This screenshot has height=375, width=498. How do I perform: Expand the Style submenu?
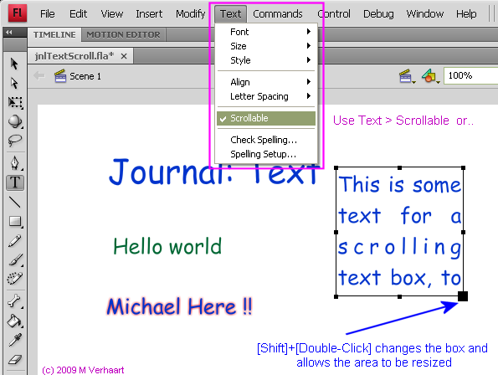point(266,60)
